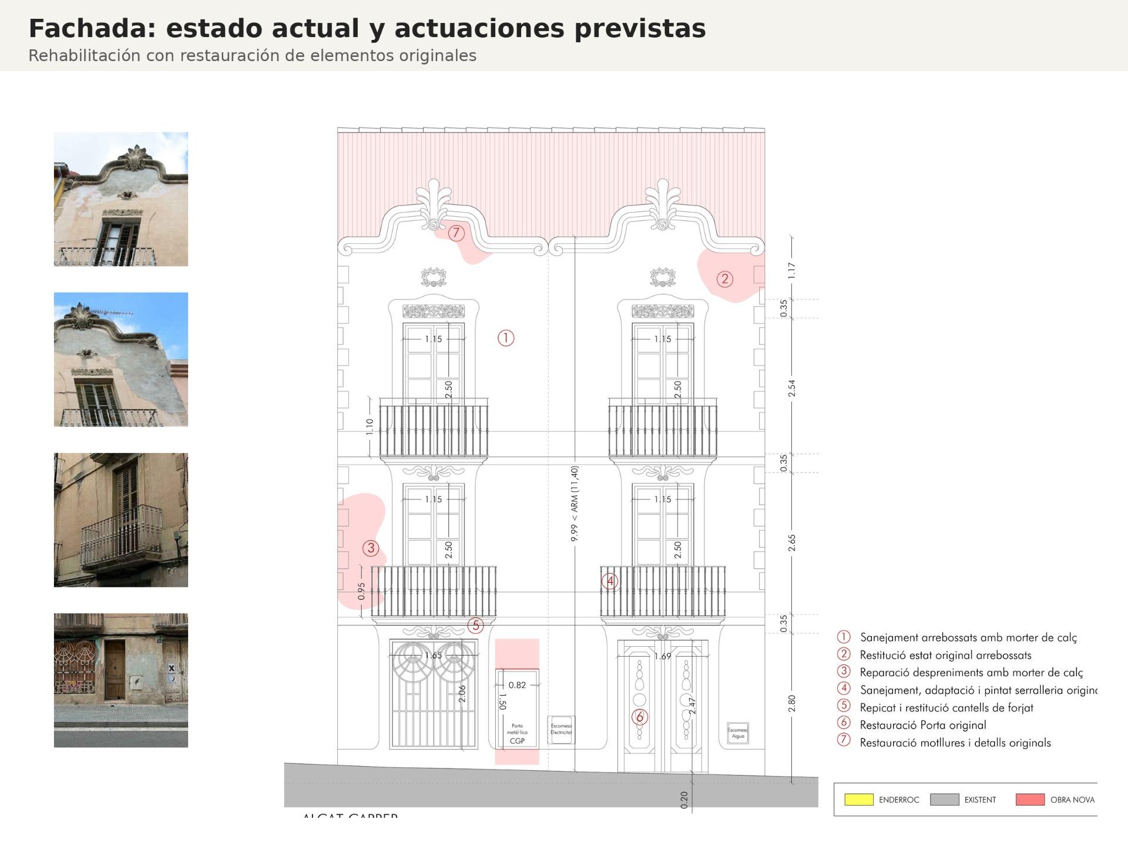The image size is (1128, 846).
Task: Open the third photo of the balcony with shutters
Action: coord(121,520)
